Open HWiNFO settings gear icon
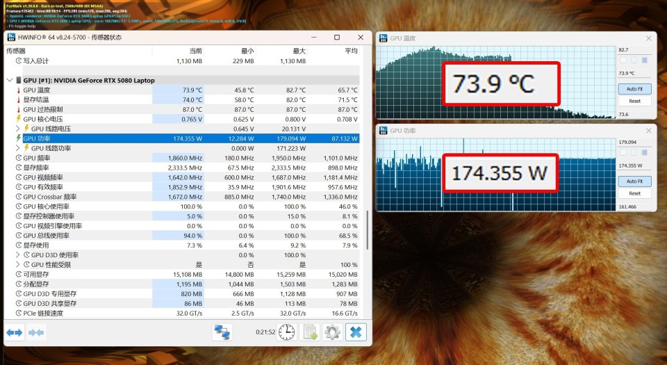This screenshot has height=365, width=667. click(x=332, y=332)
